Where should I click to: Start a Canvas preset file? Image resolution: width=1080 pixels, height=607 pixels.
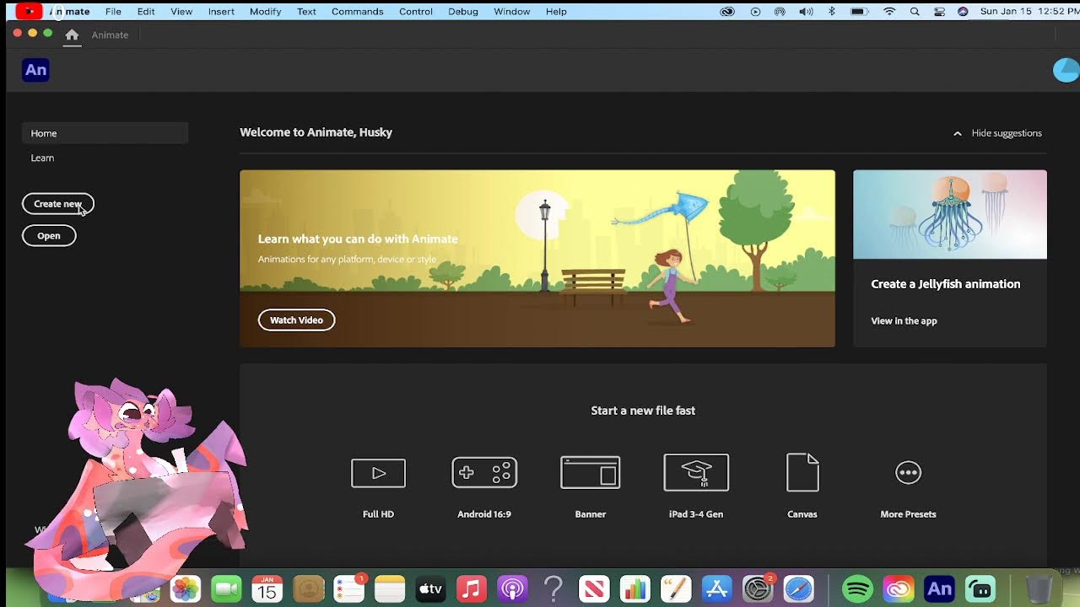click(x=802, y=472)
